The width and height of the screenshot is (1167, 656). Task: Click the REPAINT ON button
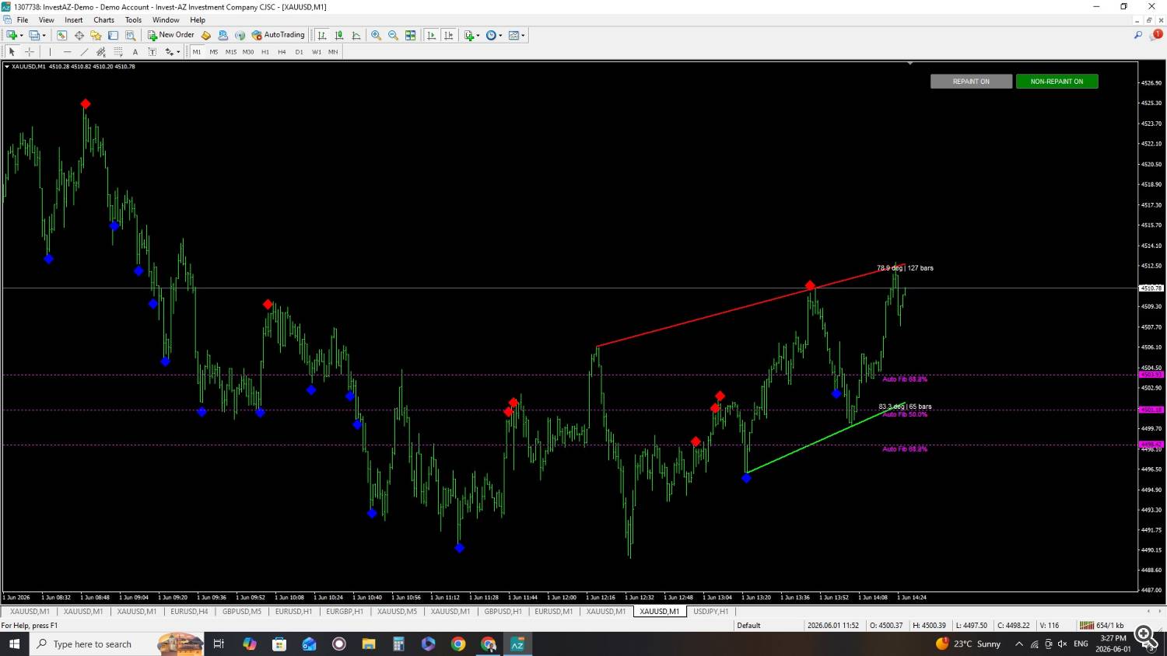[971, 82]
